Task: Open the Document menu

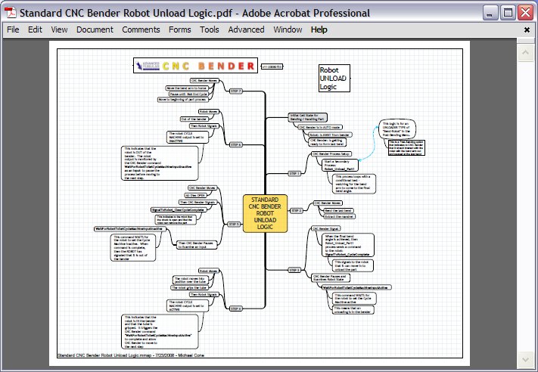Action: [95, 29]
